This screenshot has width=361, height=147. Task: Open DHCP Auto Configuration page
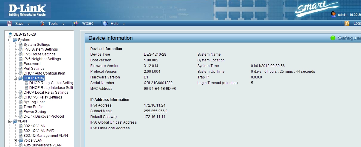tap(44, 73)
